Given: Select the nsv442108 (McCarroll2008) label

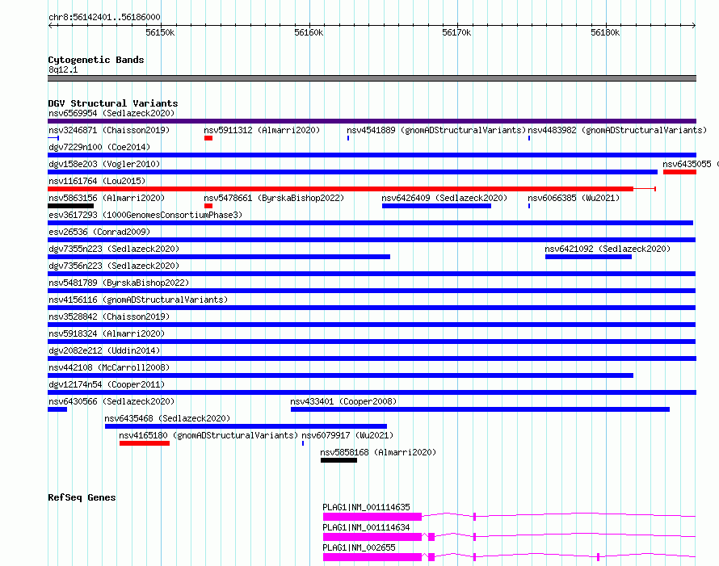Looking at the screenshot, I should (x=109, y=367).
